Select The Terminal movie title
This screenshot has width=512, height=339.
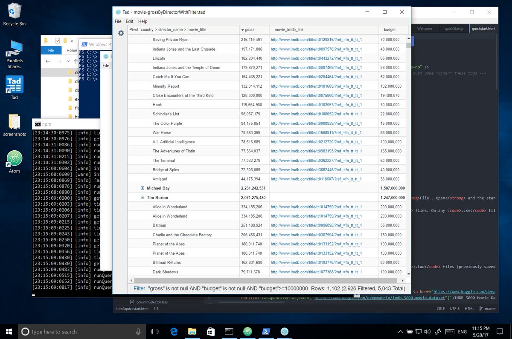[164, 161]
